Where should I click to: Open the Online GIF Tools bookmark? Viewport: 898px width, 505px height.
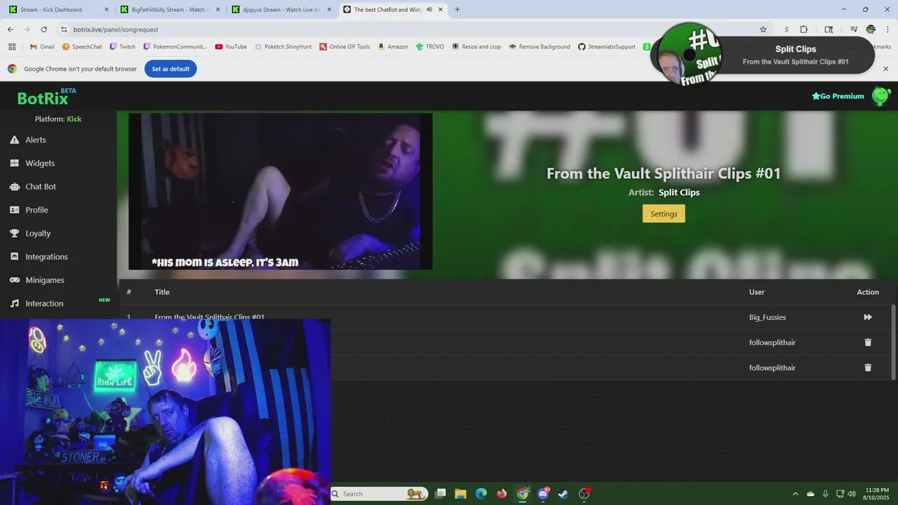pos(344,47)
